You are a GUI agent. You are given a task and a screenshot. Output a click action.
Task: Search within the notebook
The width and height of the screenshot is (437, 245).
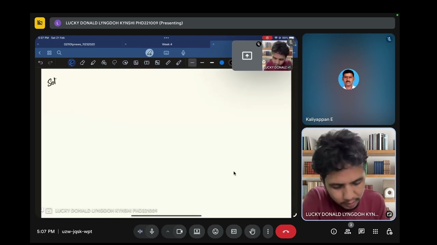point(59,53)
